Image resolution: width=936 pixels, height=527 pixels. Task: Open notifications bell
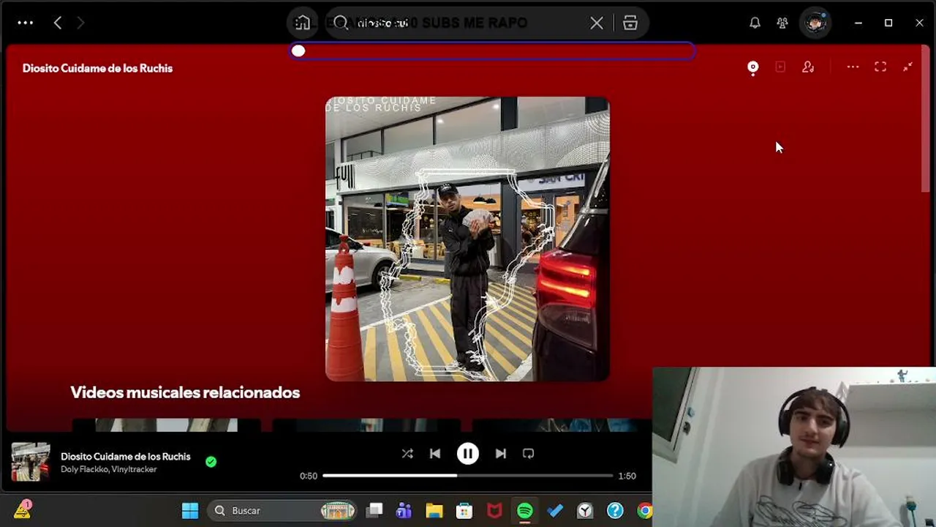(x=755, y=23)
